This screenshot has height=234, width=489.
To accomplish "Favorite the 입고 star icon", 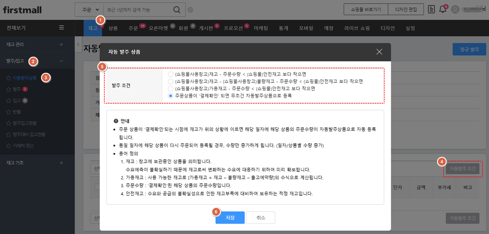I will [x=8, y=101].
